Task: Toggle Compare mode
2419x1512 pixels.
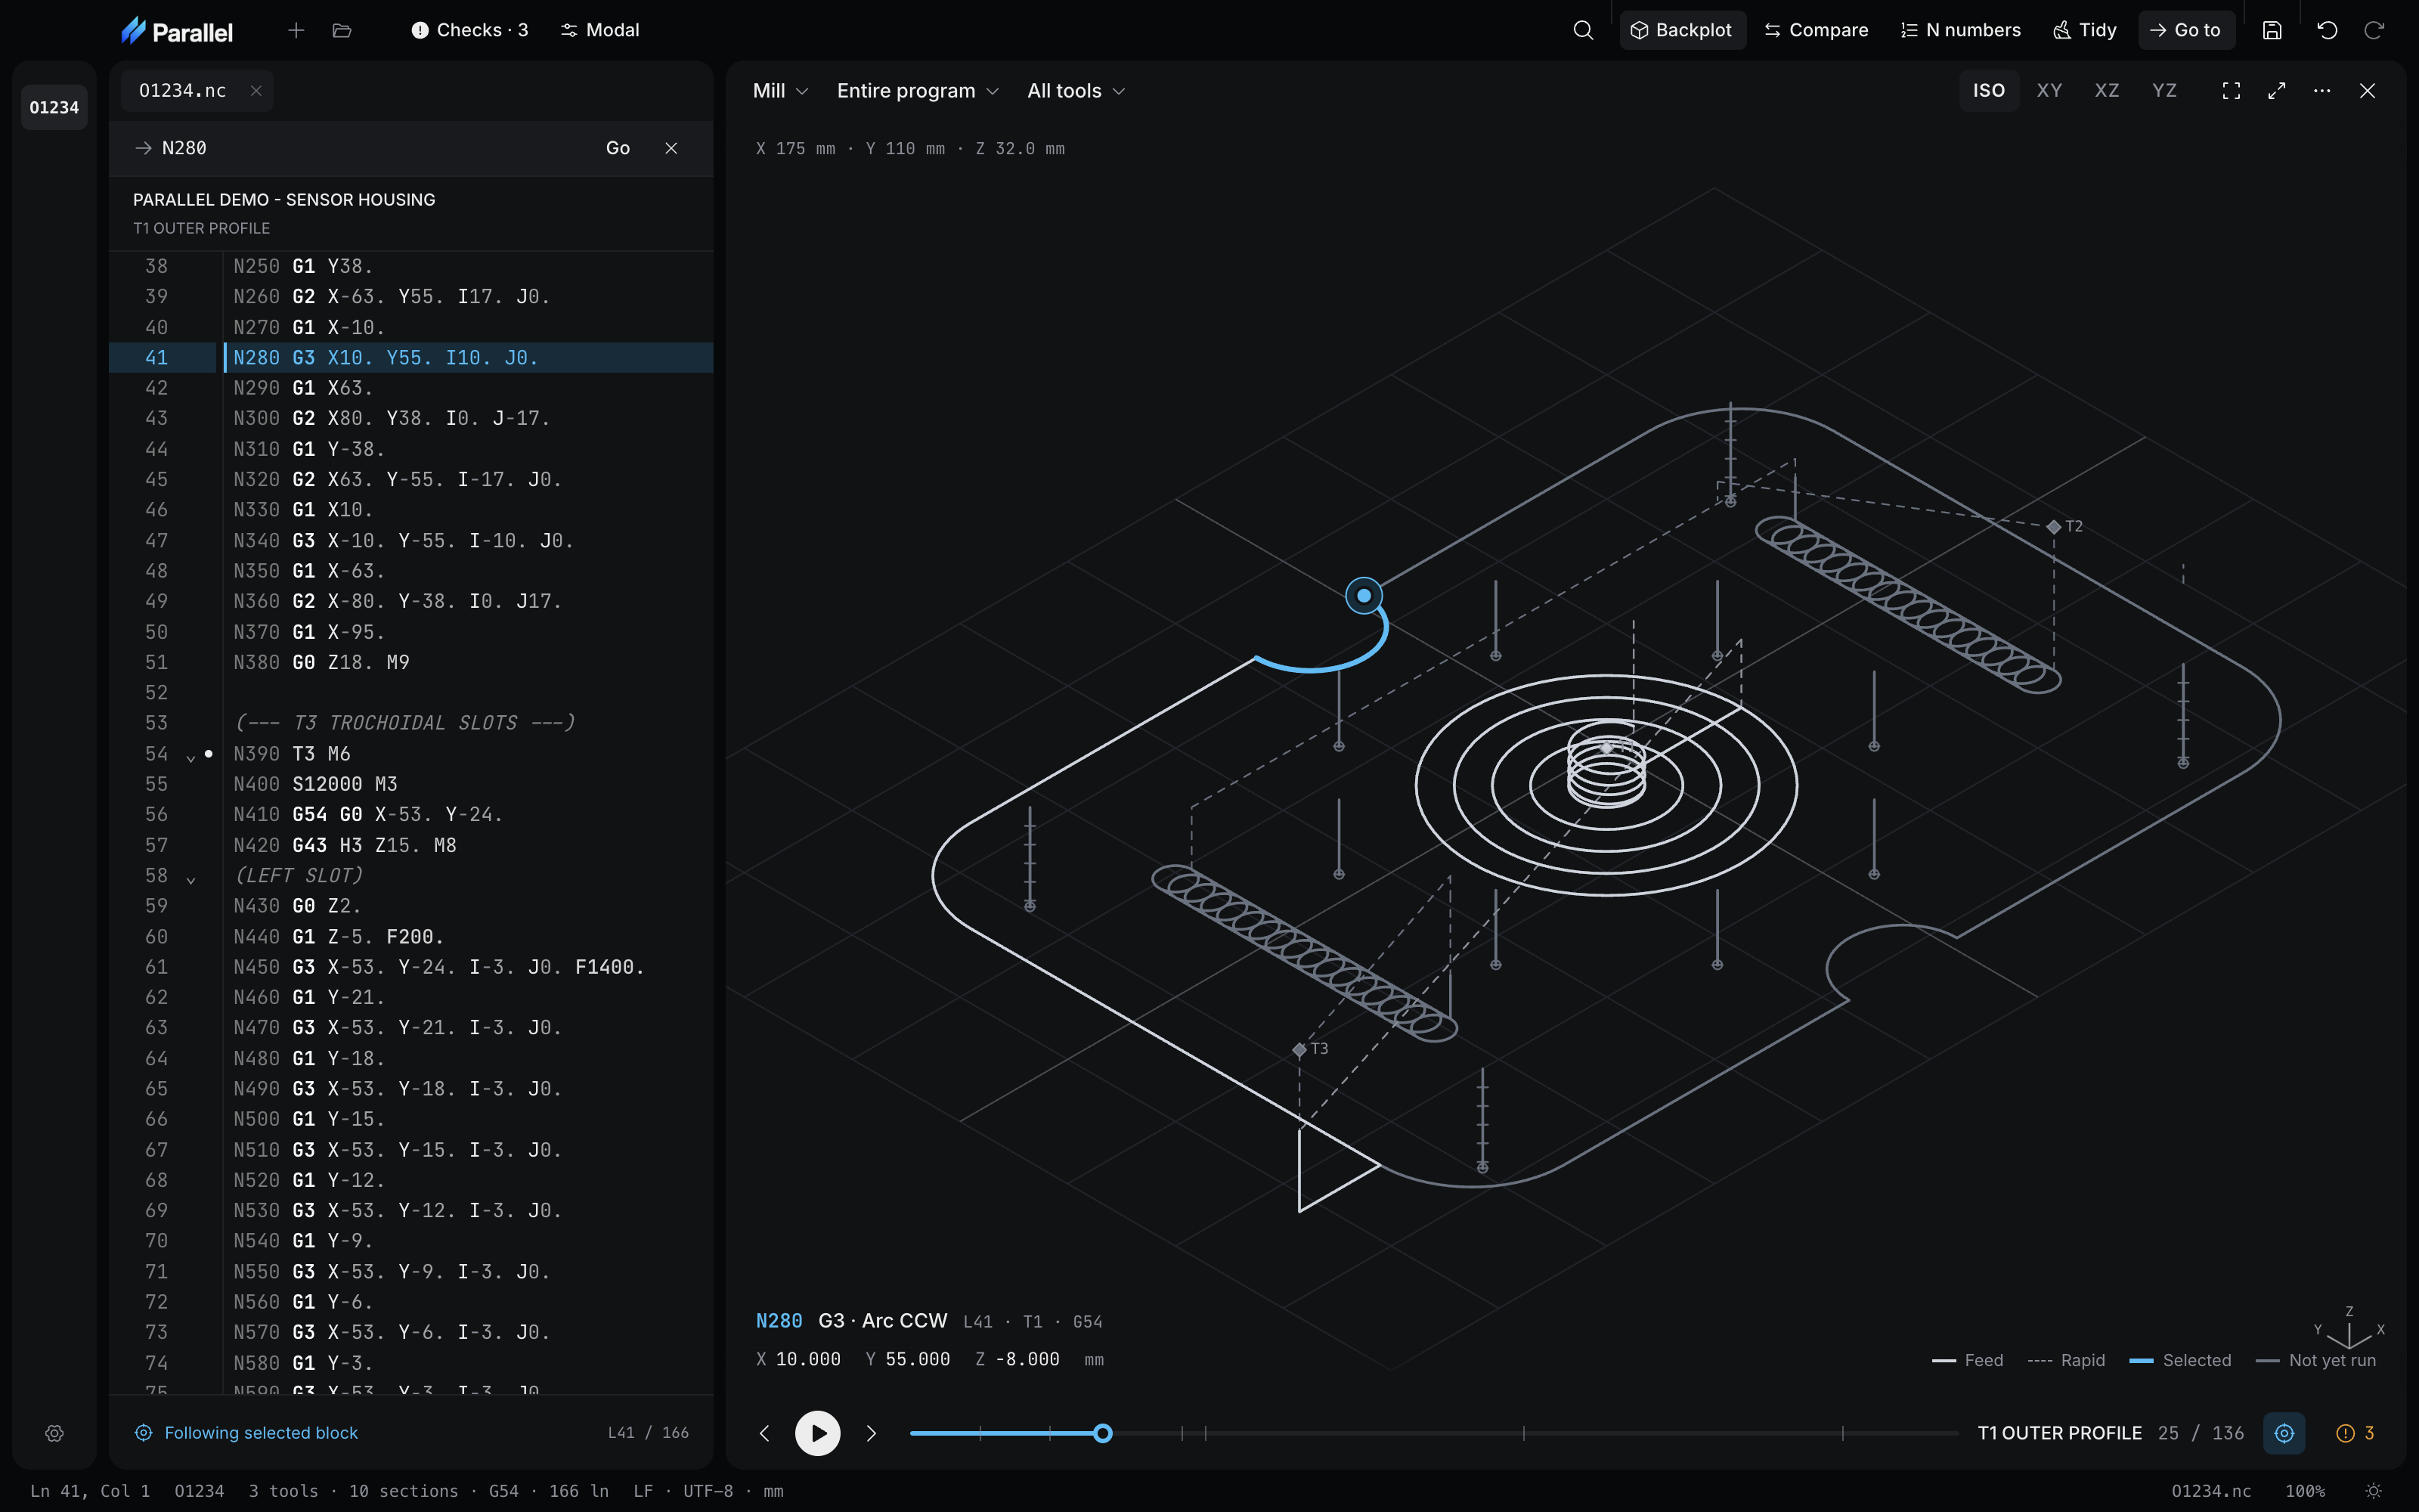Action: click(1817, 30)
